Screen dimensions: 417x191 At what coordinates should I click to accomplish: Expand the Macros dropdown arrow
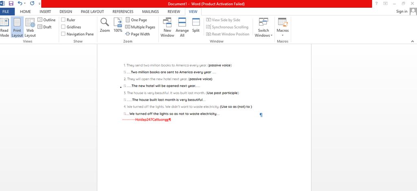283,35
